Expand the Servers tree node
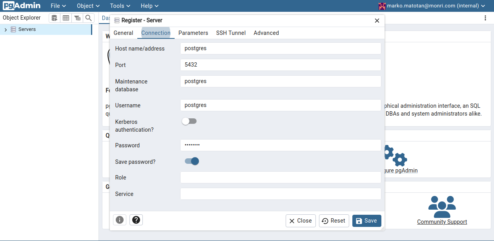Screen dimensions: 494x241 click(x=5, y=30)
